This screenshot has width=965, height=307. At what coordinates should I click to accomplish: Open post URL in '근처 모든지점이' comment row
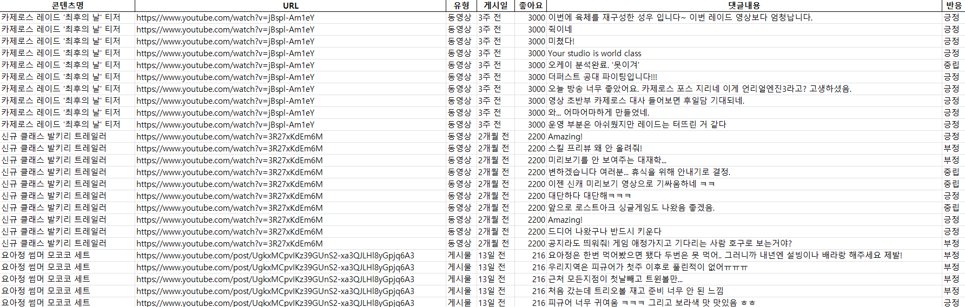point(275,279)
